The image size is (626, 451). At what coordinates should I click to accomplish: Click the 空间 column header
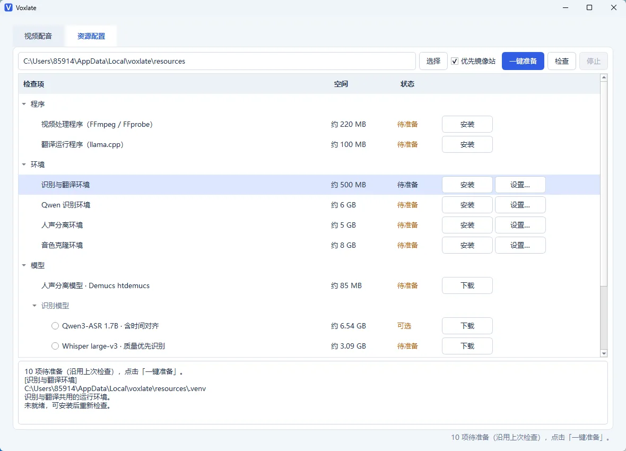click(341, 84)
